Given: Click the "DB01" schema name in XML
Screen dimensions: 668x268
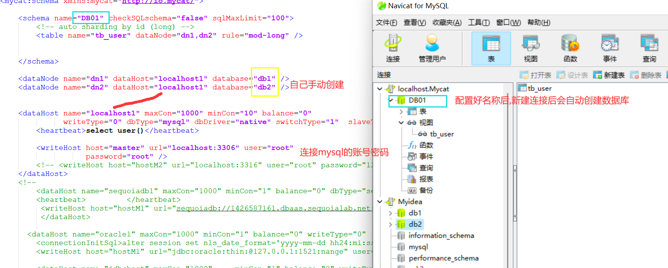Looking at the screenshot, I should (x=90, y=18).
